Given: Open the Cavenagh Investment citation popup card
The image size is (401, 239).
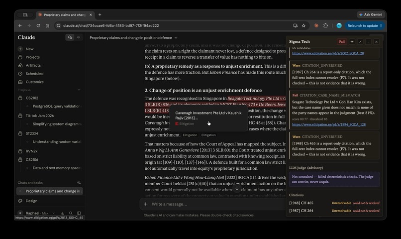Looking at the screenshot, I should pos(208,118).
